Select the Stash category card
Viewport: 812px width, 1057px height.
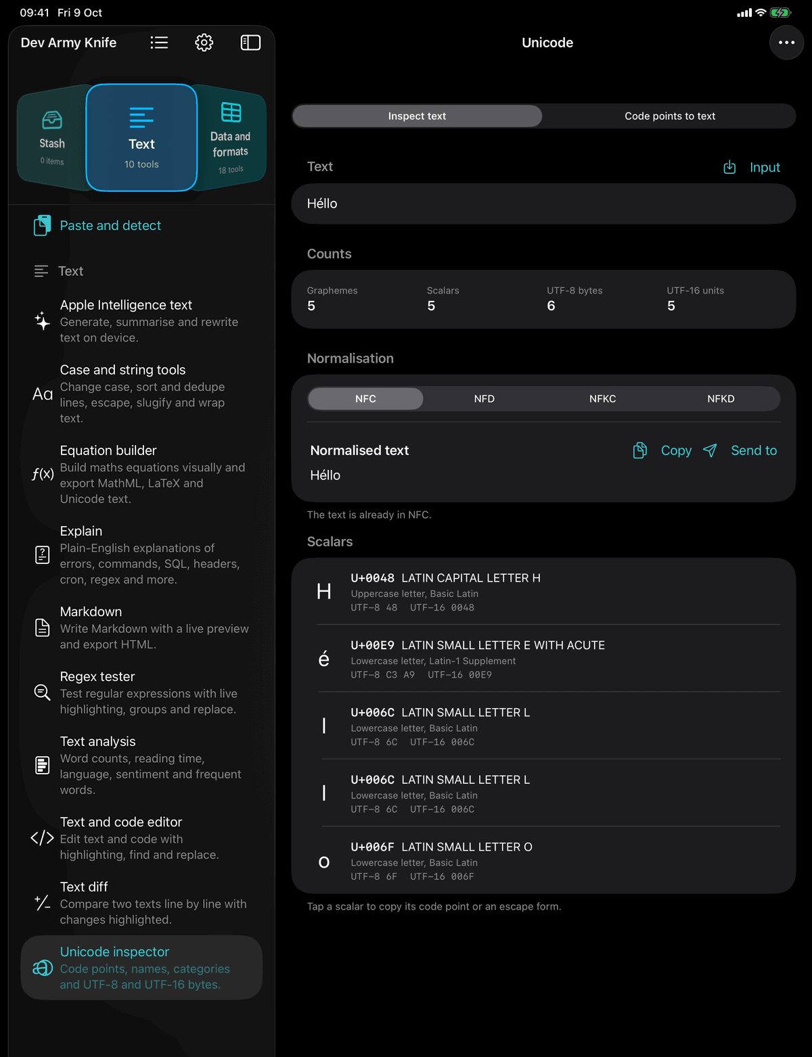[52, 139]
